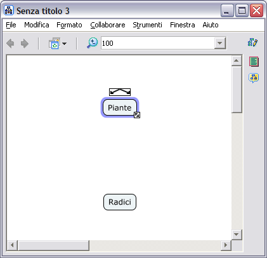Open the zoom percentage dropdown arrow
The height and width of the screenshot is (258, 267).
[x=220, y=43]
